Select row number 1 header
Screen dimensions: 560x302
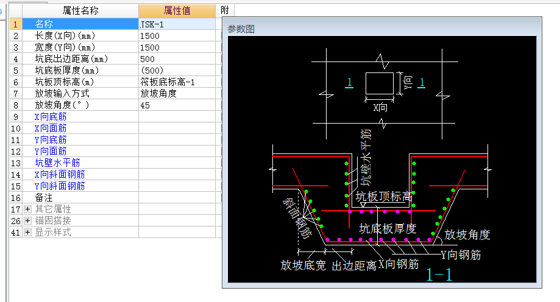click(16, 24)
